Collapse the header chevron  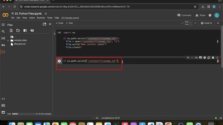(x=218, y=23)
